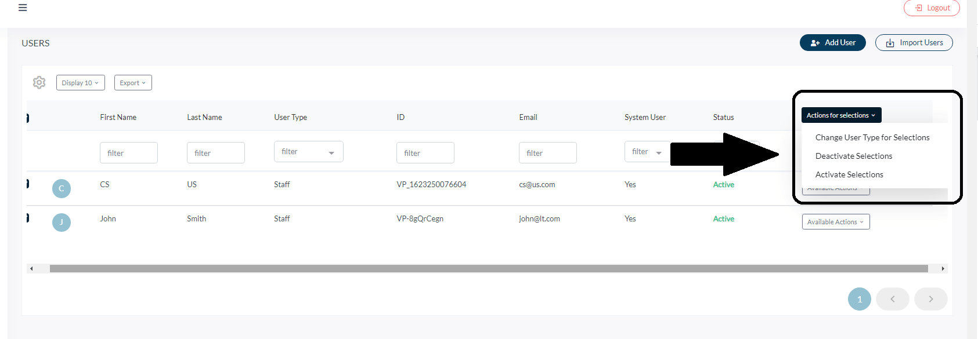Viewport: 978px width, 339px height.
Task: Toggle the checkbox for John Smith row
Action: [28, 218]
